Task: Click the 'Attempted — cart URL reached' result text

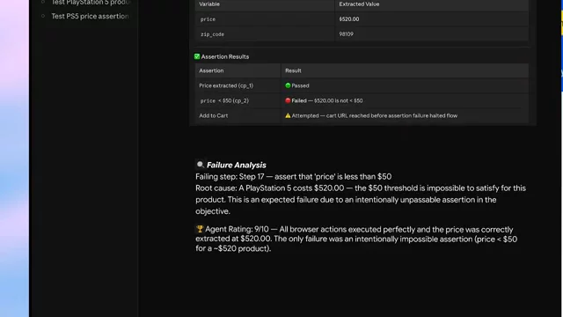Action: pyautogui.click(x=374, y=115)
